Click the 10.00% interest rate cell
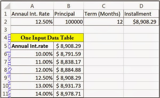Screen dimensions: 160x98 point(32,54)
